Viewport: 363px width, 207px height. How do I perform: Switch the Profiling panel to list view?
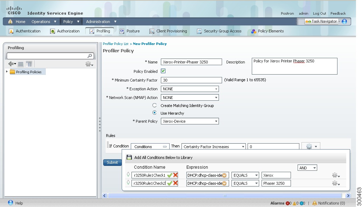pyautogui.click(x=21, y=64)
